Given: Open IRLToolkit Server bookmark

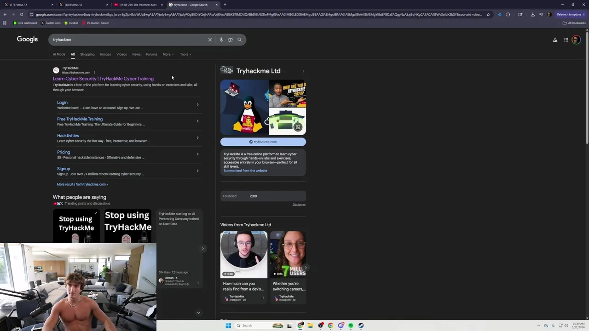Looking at the screenshot, I should (95, 23).
